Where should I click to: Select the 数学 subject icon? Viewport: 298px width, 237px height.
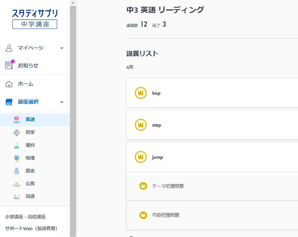(x=16, y=132)
